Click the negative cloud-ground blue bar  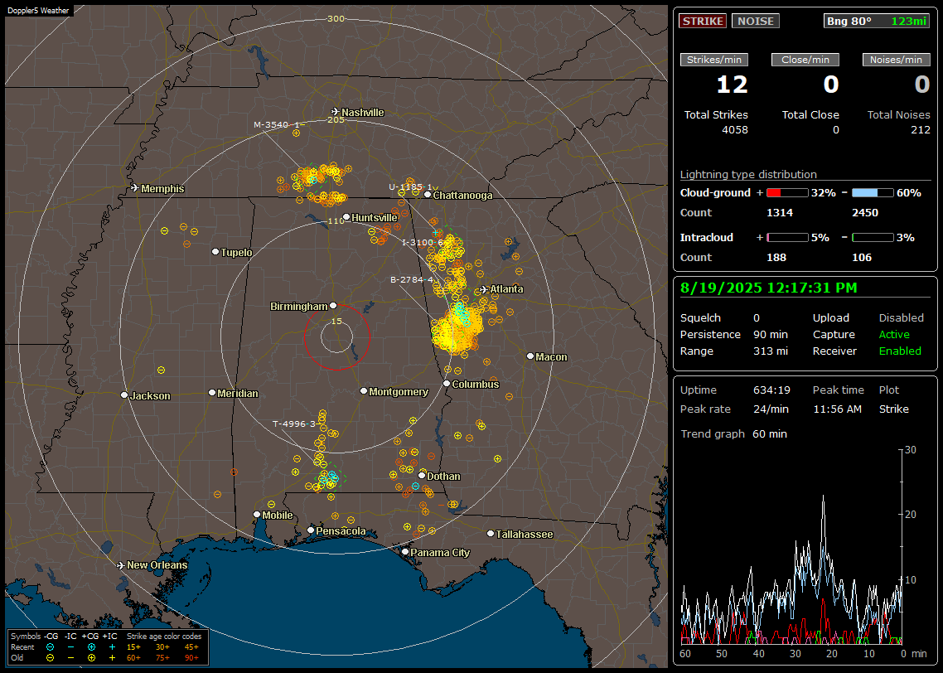(873, 193)
